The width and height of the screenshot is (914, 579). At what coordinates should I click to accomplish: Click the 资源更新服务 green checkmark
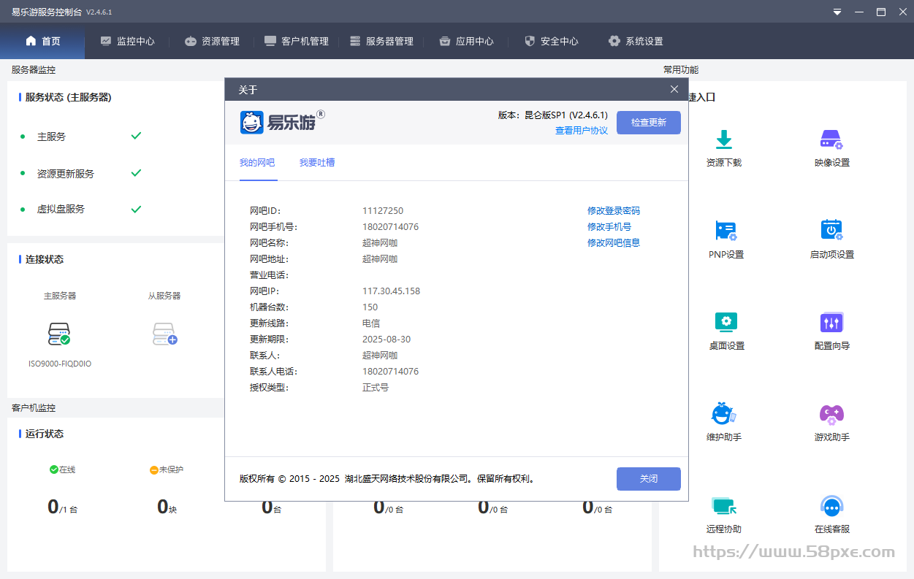point(136,173)
